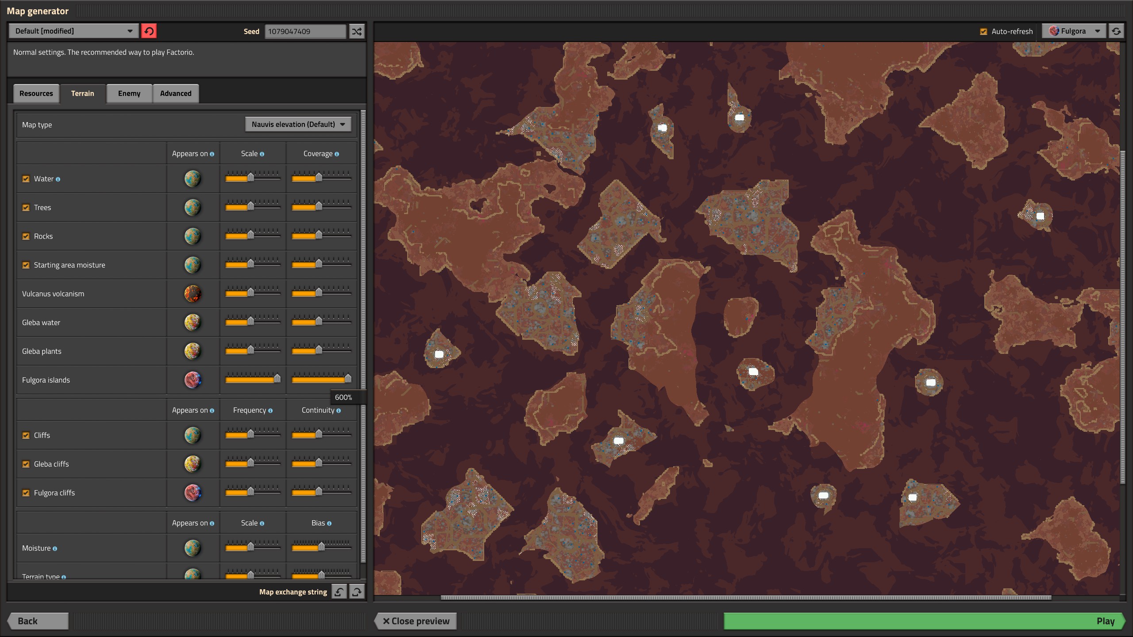Click the import map exchange string icon
The height and width of the screenshot is (637, 1133).
339,591
